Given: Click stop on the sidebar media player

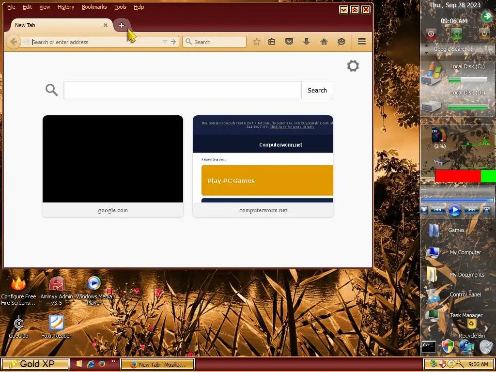Looking at the screenshot, I should coord(424,210).
